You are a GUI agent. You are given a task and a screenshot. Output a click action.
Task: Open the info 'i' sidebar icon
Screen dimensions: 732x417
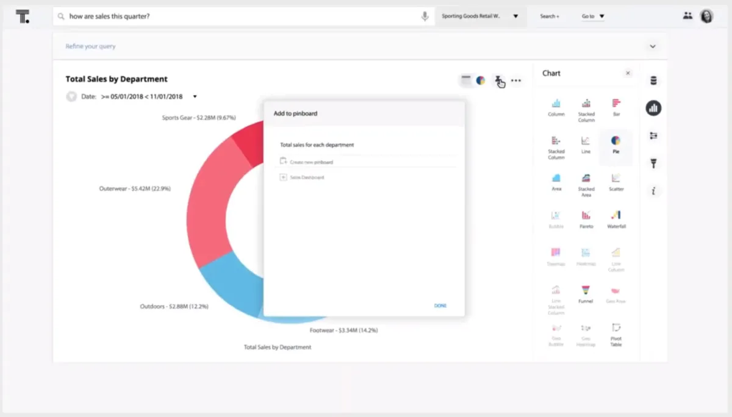[653, 191]
